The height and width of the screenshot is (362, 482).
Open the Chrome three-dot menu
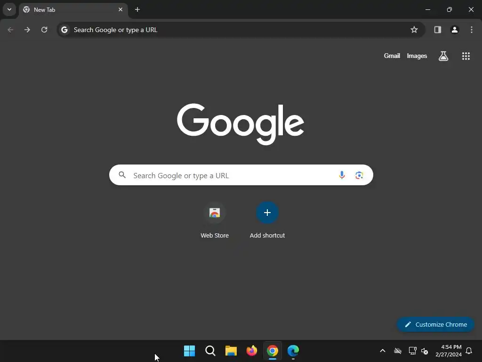pos(472,30)
